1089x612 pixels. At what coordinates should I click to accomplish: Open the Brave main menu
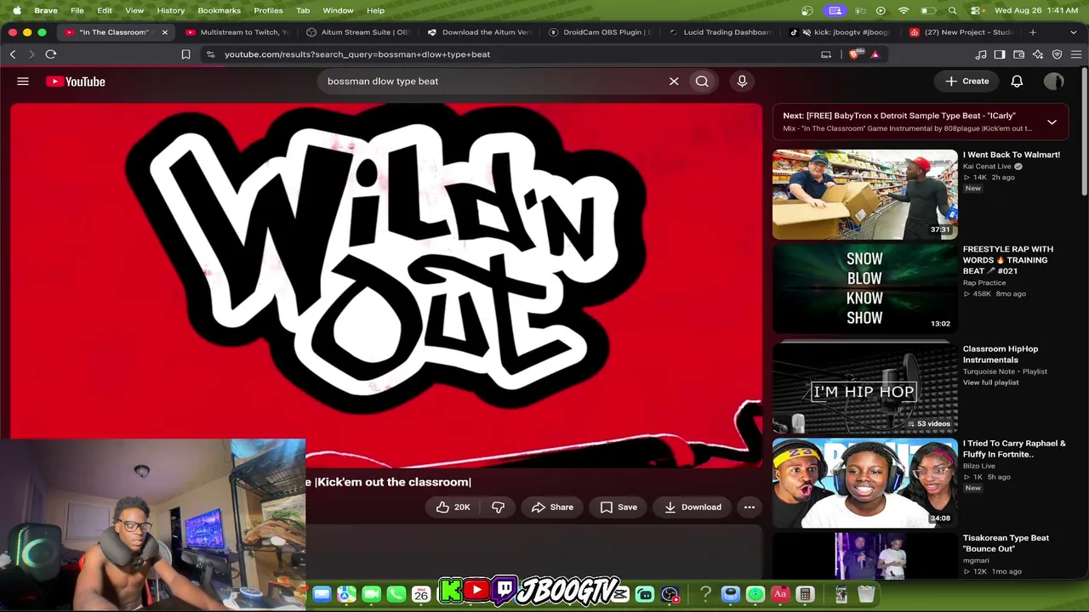tap(1076, 54)
